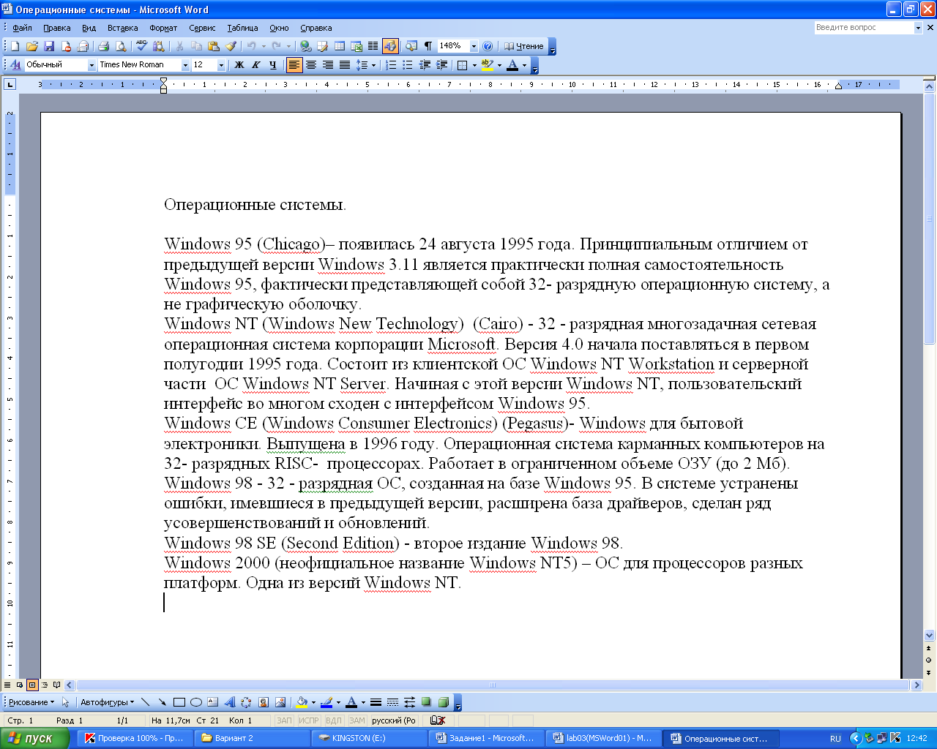Expand the borders dropdown arrow
Image resolution: width=937 pixels, height=749 pixels.
(x=474, y=65)
